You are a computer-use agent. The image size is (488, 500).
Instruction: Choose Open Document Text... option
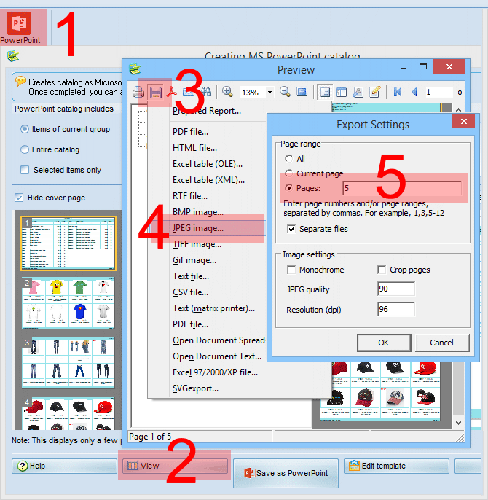[x=207, y=356]
